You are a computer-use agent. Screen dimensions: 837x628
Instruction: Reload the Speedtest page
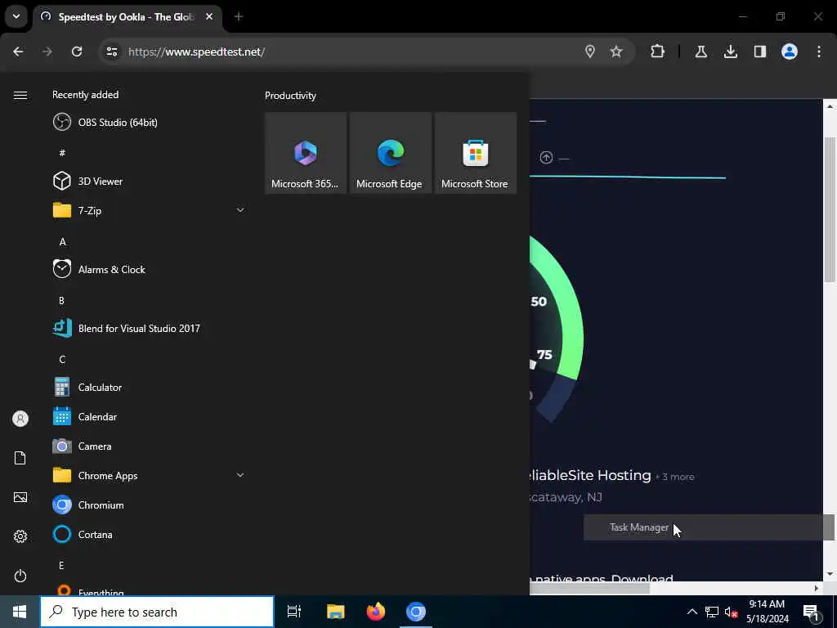click(x=77, y=52)
